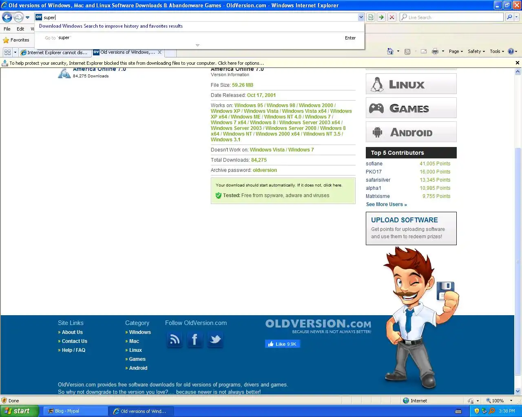Open contributor PKO17's profile

click(374, 172)
